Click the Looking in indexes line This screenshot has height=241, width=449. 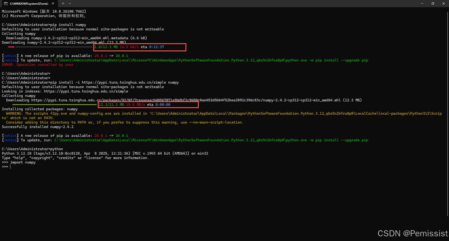click(65, 91)
